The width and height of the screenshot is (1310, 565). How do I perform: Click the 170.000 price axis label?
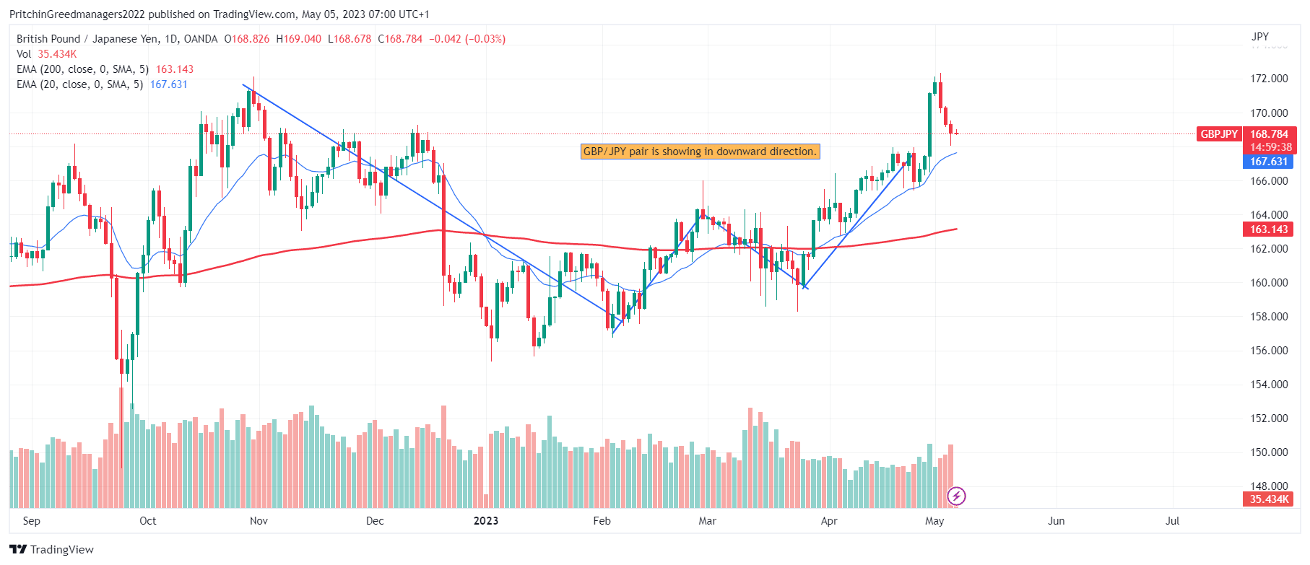pyautogui.click(x=1269, y=113)
